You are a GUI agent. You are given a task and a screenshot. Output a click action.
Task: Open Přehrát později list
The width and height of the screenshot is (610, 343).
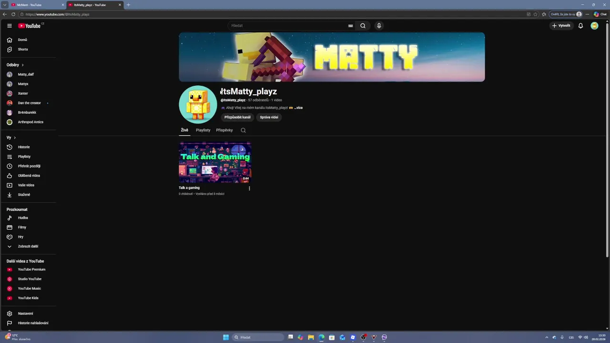coord(29,166)
